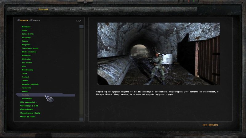The width and height of the screenshot is (246, 138).
Task: Expand the 'Informacje z X-18' section
Action: [29, 106]
